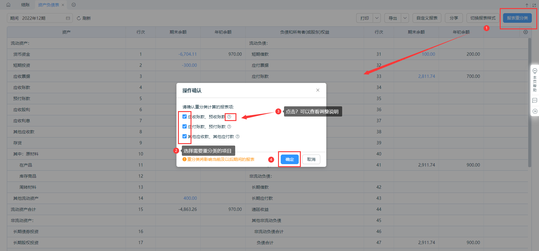Select the 资产负债表 tab
Screen dimensions: 539x251
tap(49, 5)
